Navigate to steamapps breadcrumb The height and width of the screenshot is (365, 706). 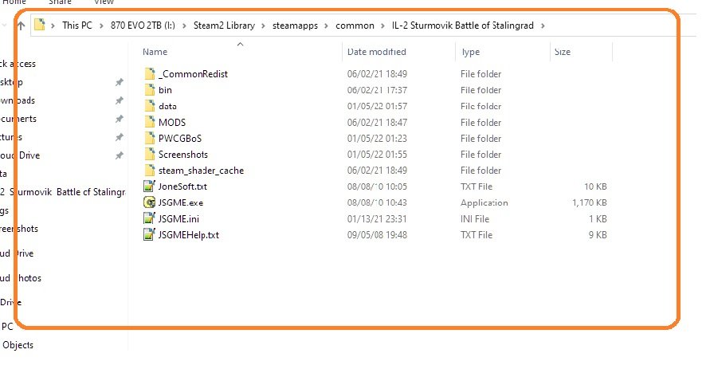click(295, 26)
